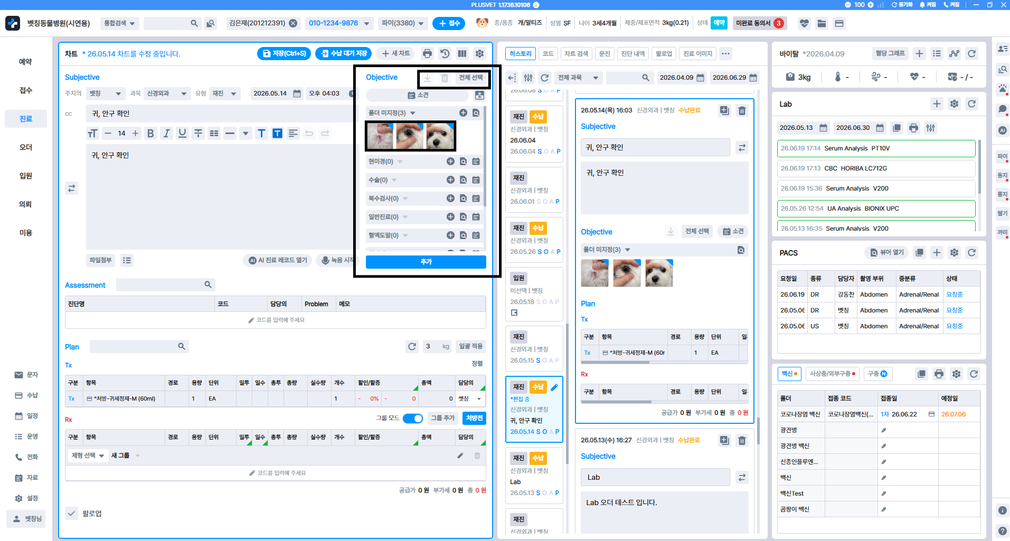Add a new Lab order
This screenshot has height=541, width=1010.
(937, 104)
